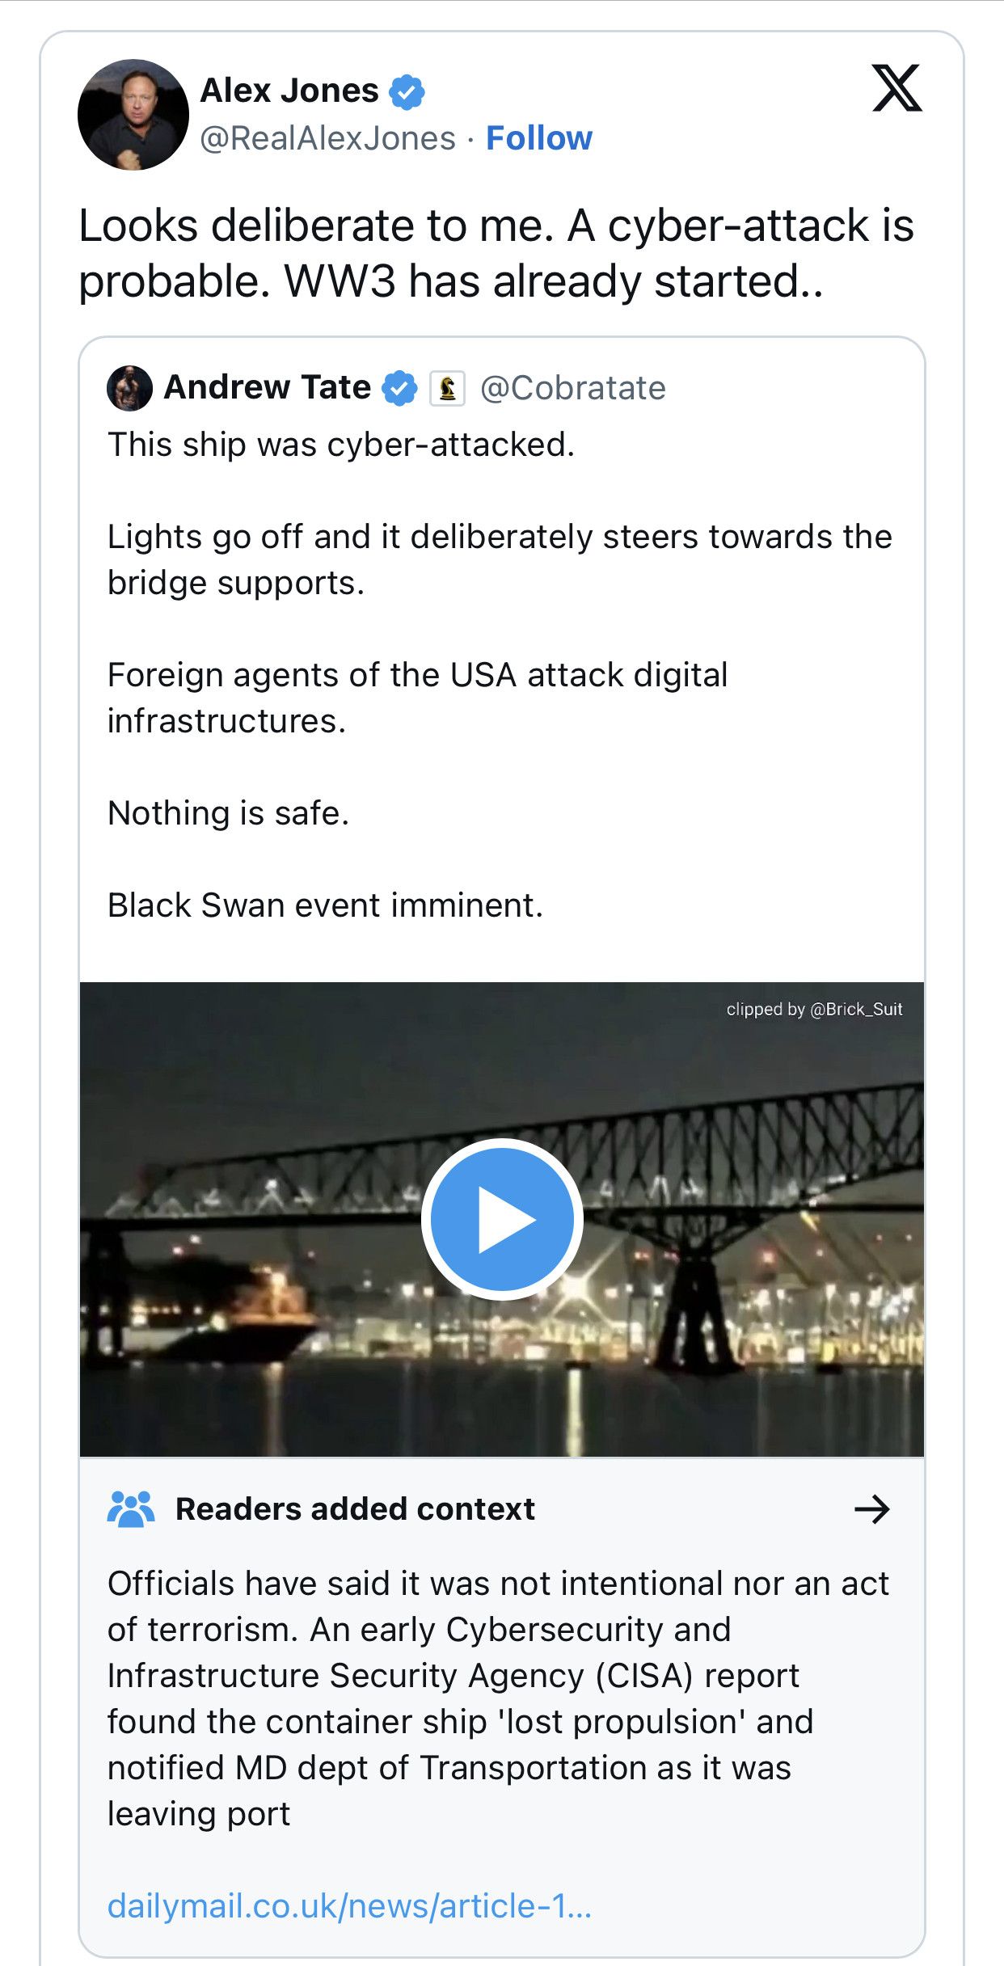Image resolution: width=1004 pixels, height=1966 pixels.
Task: Click the X logo icon
Action: point(896,88)
